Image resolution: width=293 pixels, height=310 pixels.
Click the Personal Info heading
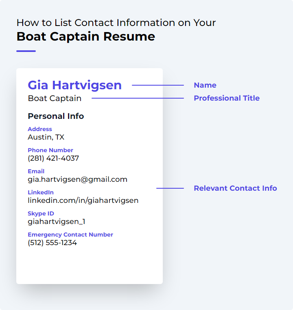(56, 116)
